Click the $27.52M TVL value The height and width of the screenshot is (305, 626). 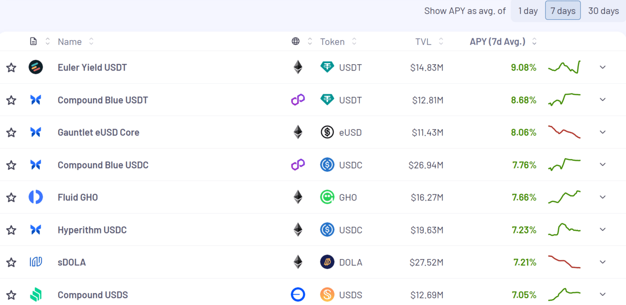tap(426, 262)
